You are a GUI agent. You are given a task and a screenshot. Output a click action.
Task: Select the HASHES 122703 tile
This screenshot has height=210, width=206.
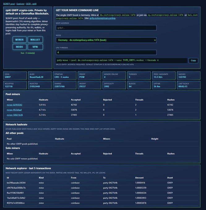click(189, 76)
